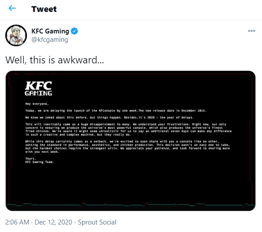Click the Tweet header title
The width and height of the screenshot is (262, 232).
pos(44,9)
